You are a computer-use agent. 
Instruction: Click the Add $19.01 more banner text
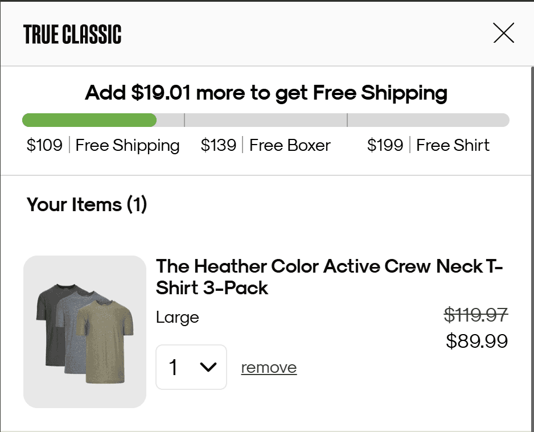(x=266, y=92)
